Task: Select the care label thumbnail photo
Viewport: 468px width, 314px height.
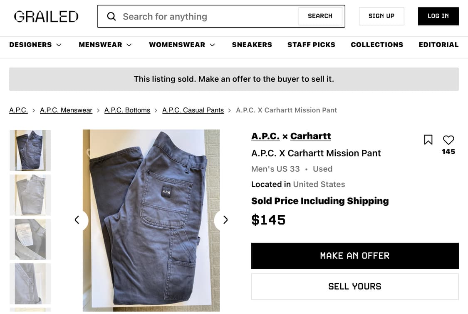Action: point(30,239)
